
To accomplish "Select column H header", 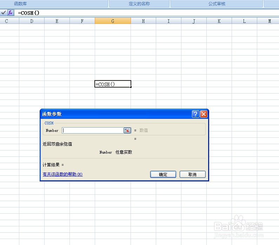I will point(144,21).
